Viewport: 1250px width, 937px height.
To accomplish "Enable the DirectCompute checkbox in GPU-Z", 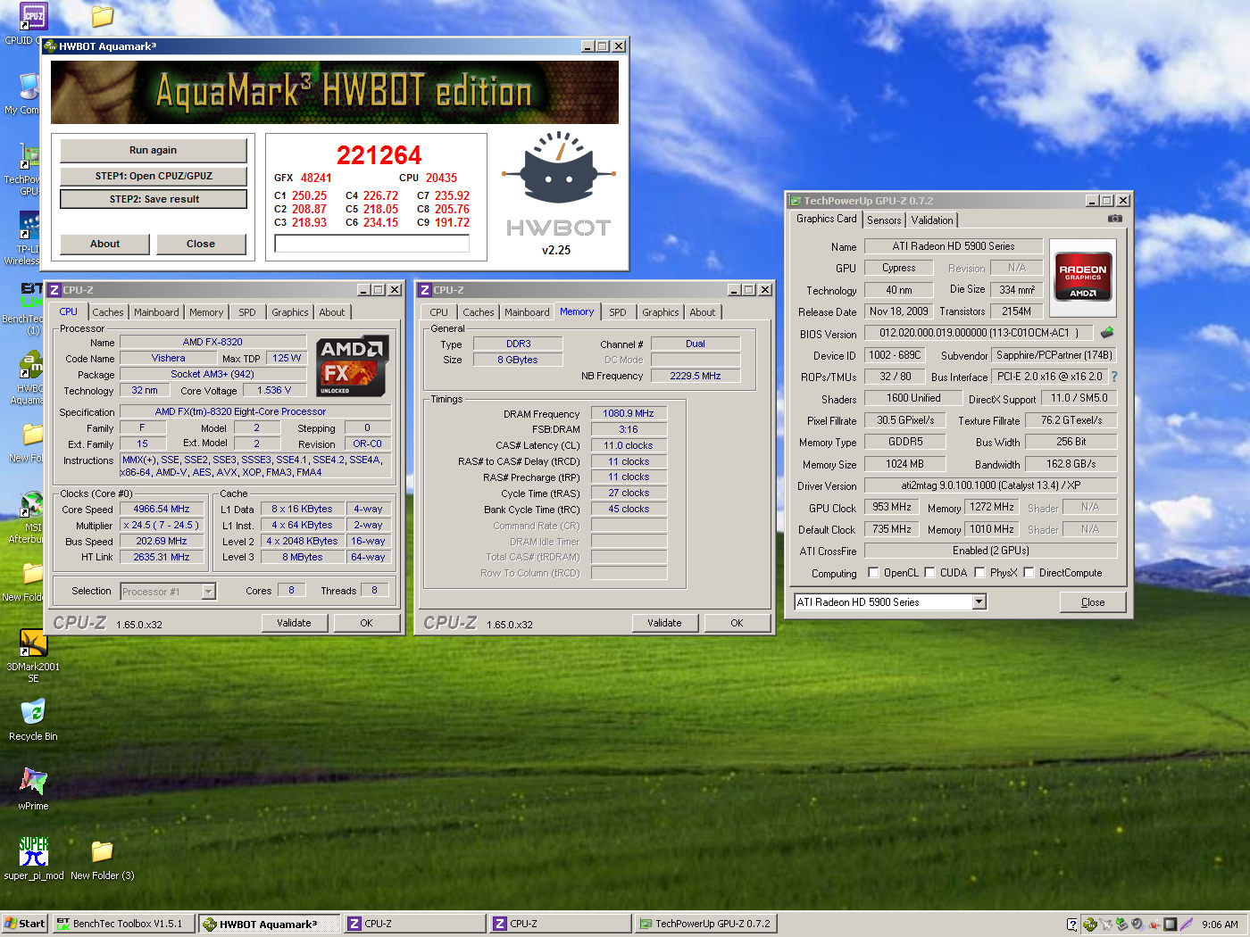I will 1029,573.
